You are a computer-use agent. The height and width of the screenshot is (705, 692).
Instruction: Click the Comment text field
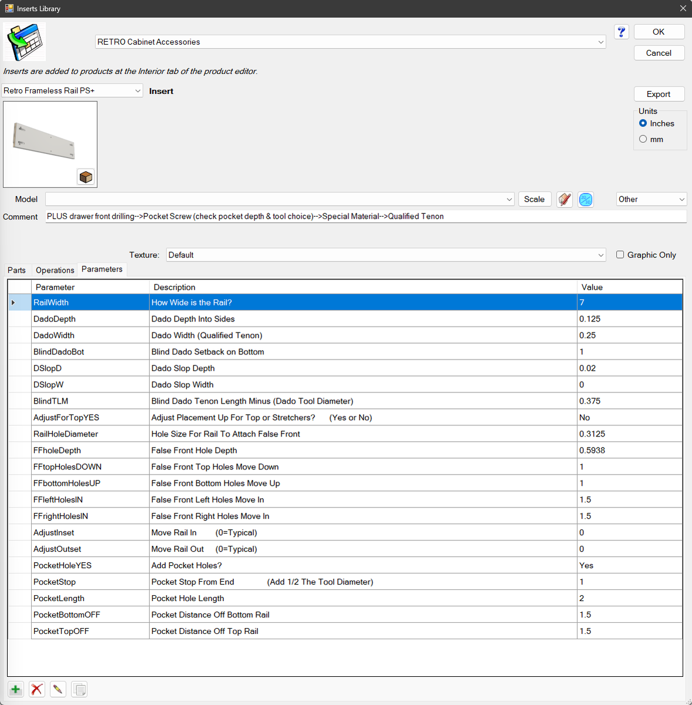click(x=365, y=216)
